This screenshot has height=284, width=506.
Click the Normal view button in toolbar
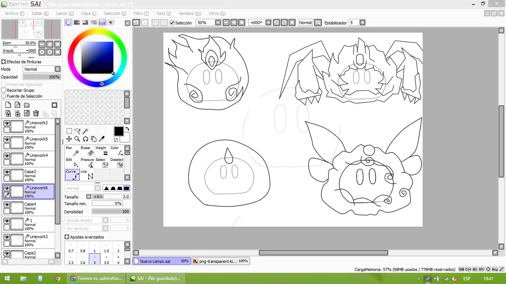tap(305, 22)
